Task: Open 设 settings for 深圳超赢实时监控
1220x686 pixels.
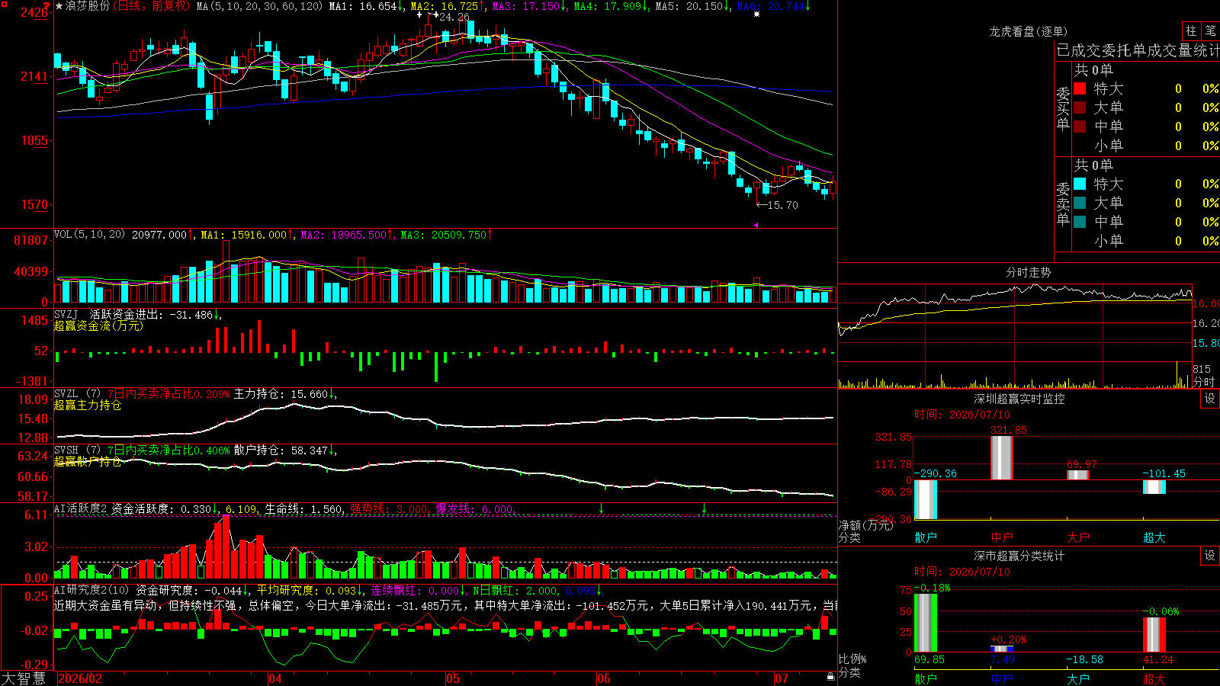Action: click(1210, 399)
